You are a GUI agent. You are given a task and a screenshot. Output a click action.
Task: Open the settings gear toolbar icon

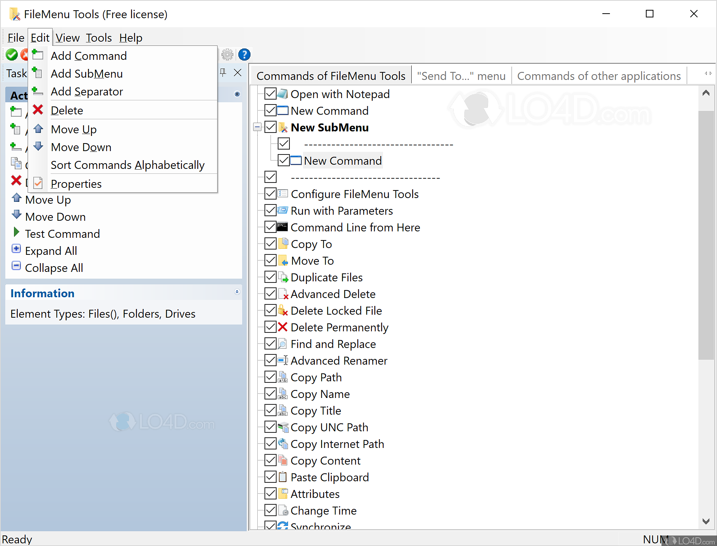[x=227, y=55]
